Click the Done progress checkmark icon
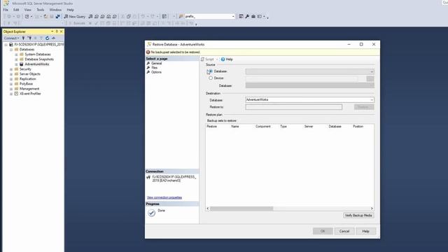Viewport: 448px width, 252px height. coord(152,213)
